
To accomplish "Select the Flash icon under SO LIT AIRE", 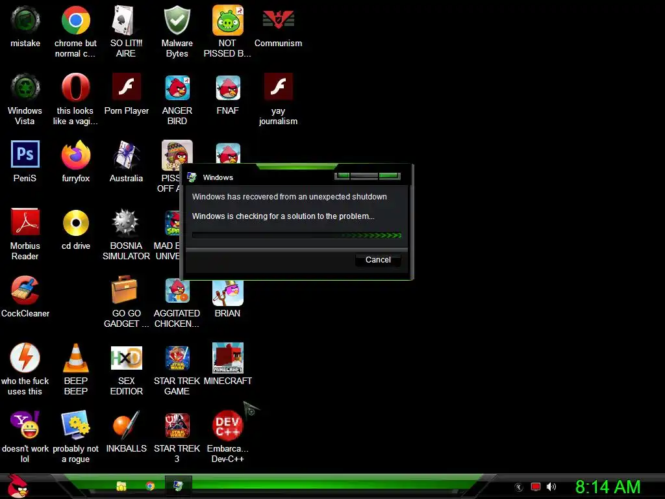I will (x=127, y=86).
